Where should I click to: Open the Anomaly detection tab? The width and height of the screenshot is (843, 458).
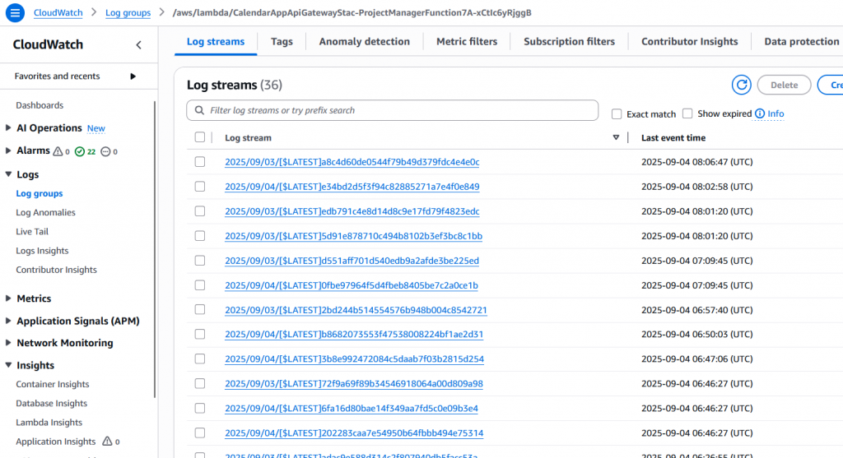point(365,41)
